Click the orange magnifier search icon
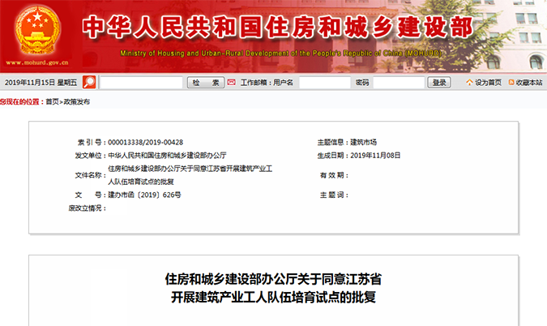 tap(89, 83)
